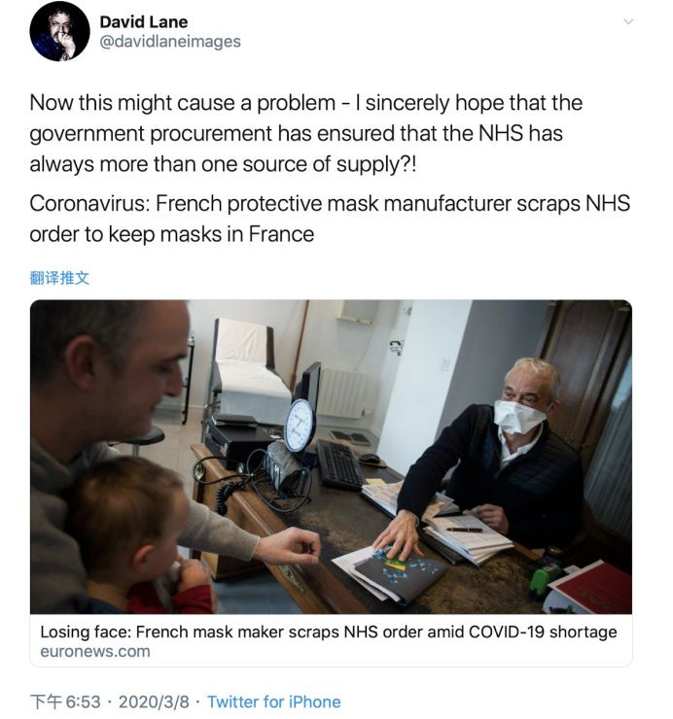The height and width of the screenshot is (719, 673).
Task: Select the tweet's first paragraph about NHS supply
Action: click(x=306, y=133)
